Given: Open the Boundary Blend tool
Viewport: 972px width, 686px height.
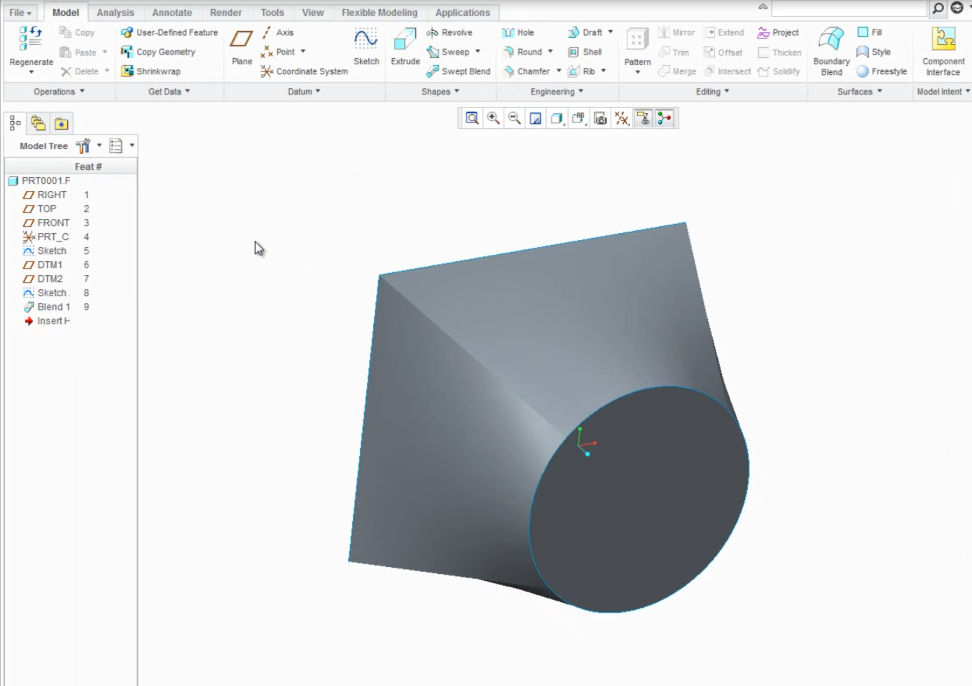Looking at the screenshot, I should coord(831,51).
